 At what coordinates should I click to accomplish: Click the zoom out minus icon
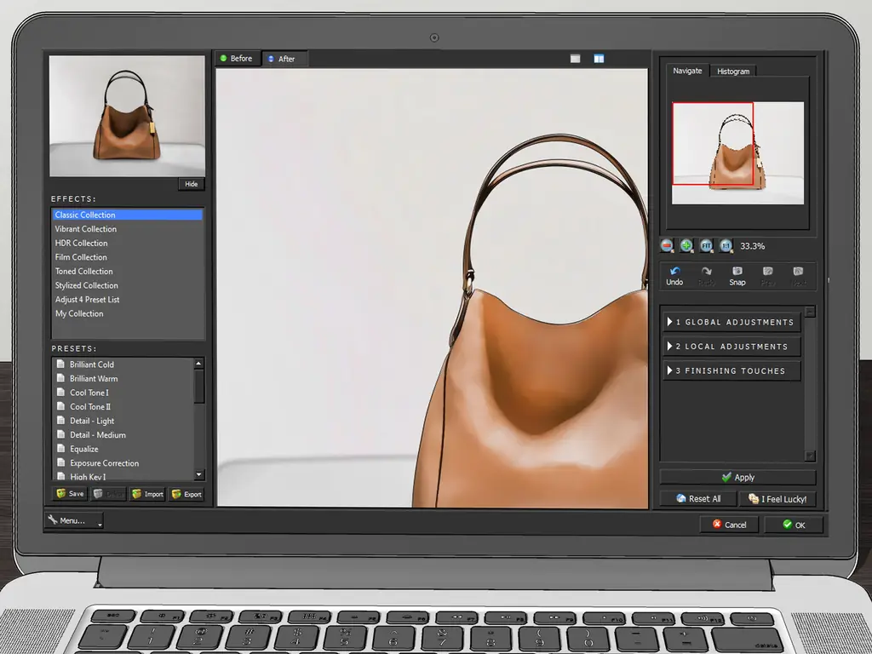click(668, 245)
